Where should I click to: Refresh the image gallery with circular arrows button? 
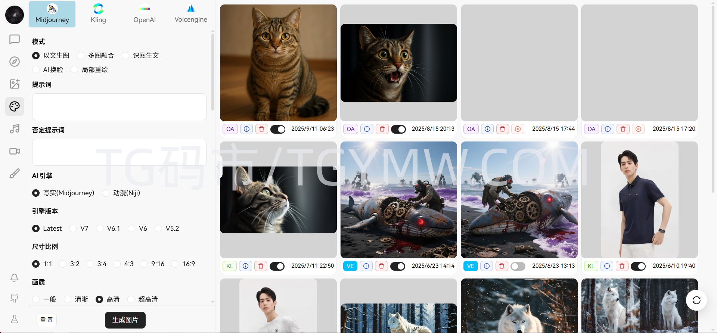[x=696, y=300]
